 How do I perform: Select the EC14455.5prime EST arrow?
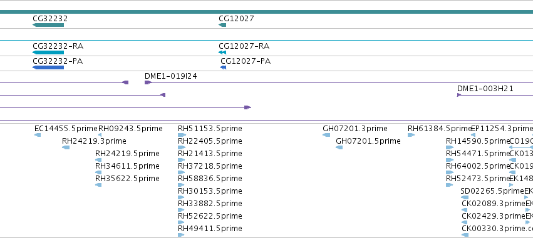tap(38, 135)
